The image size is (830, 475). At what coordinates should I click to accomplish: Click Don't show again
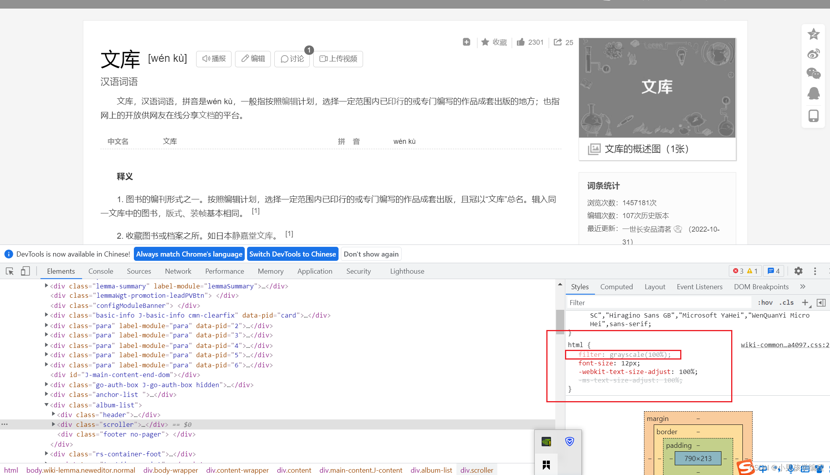click(371, 254)
